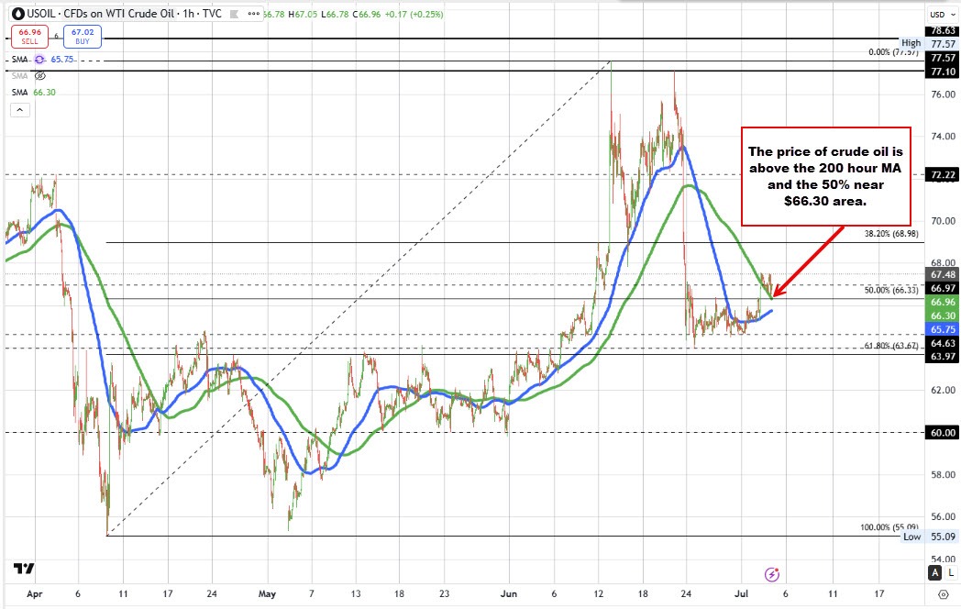
Task: Show the hidden SMA via crossed-eye toggle
Action: pyautogui.click(x=39, y=76)
